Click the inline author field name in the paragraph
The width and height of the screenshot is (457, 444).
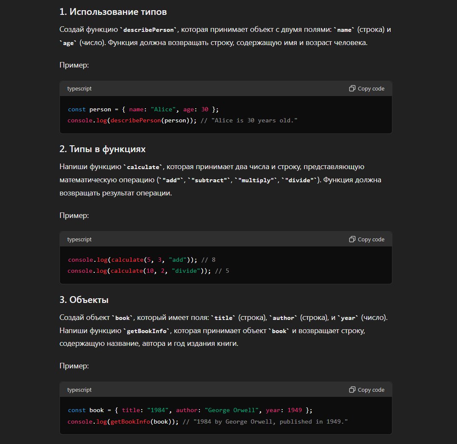[283, 318]
